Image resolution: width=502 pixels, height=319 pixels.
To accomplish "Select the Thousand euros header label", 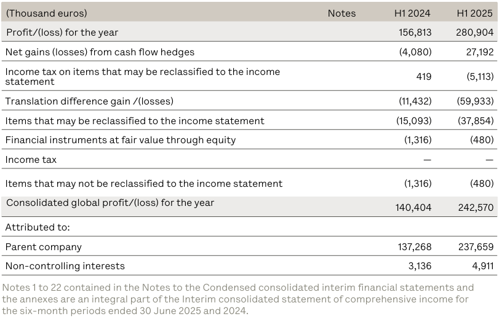I will (x=46, y=13).
